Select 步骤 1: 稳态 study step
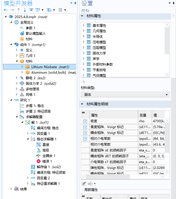 [35, 106]
